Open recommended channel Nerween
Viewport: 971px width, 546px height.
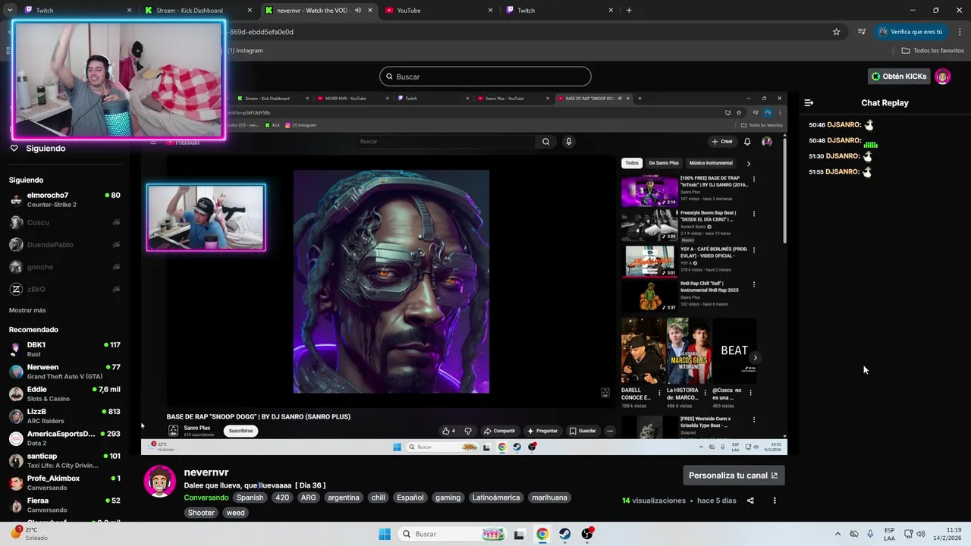coord(64,372)
